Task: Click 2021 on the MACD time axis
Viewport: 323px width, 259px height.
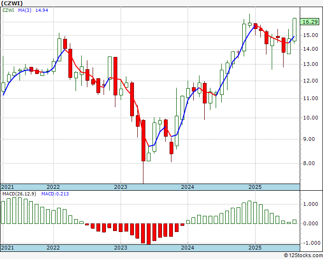Action: pyautogui.click(x=8, y=248)
